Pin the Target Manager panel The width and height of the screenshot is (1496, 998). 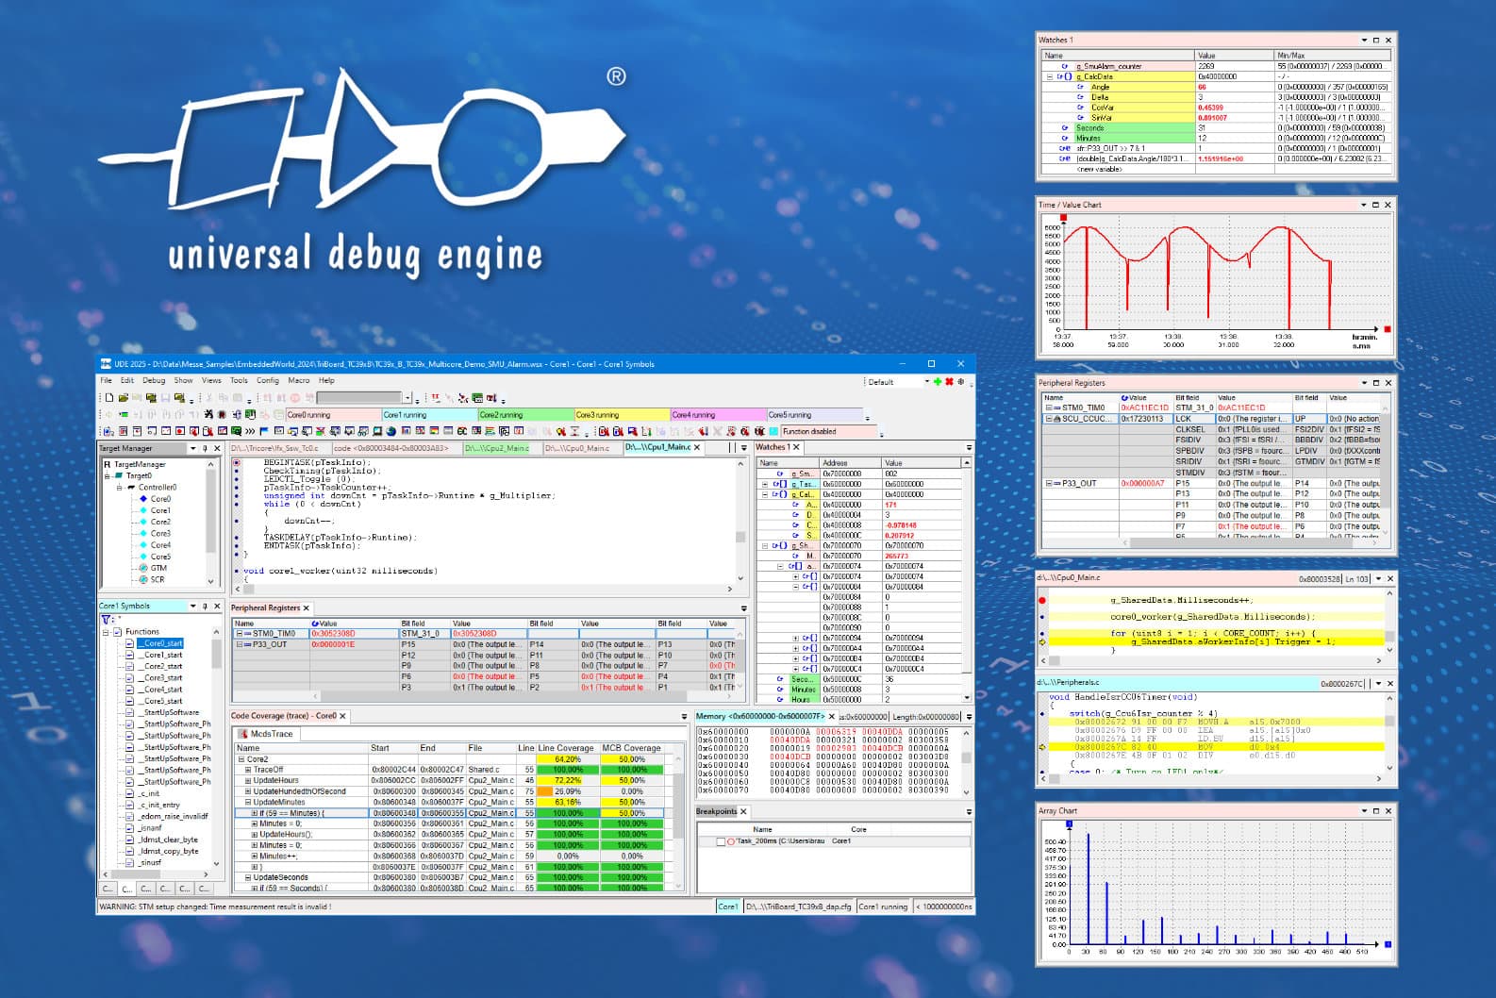point(205,449)
